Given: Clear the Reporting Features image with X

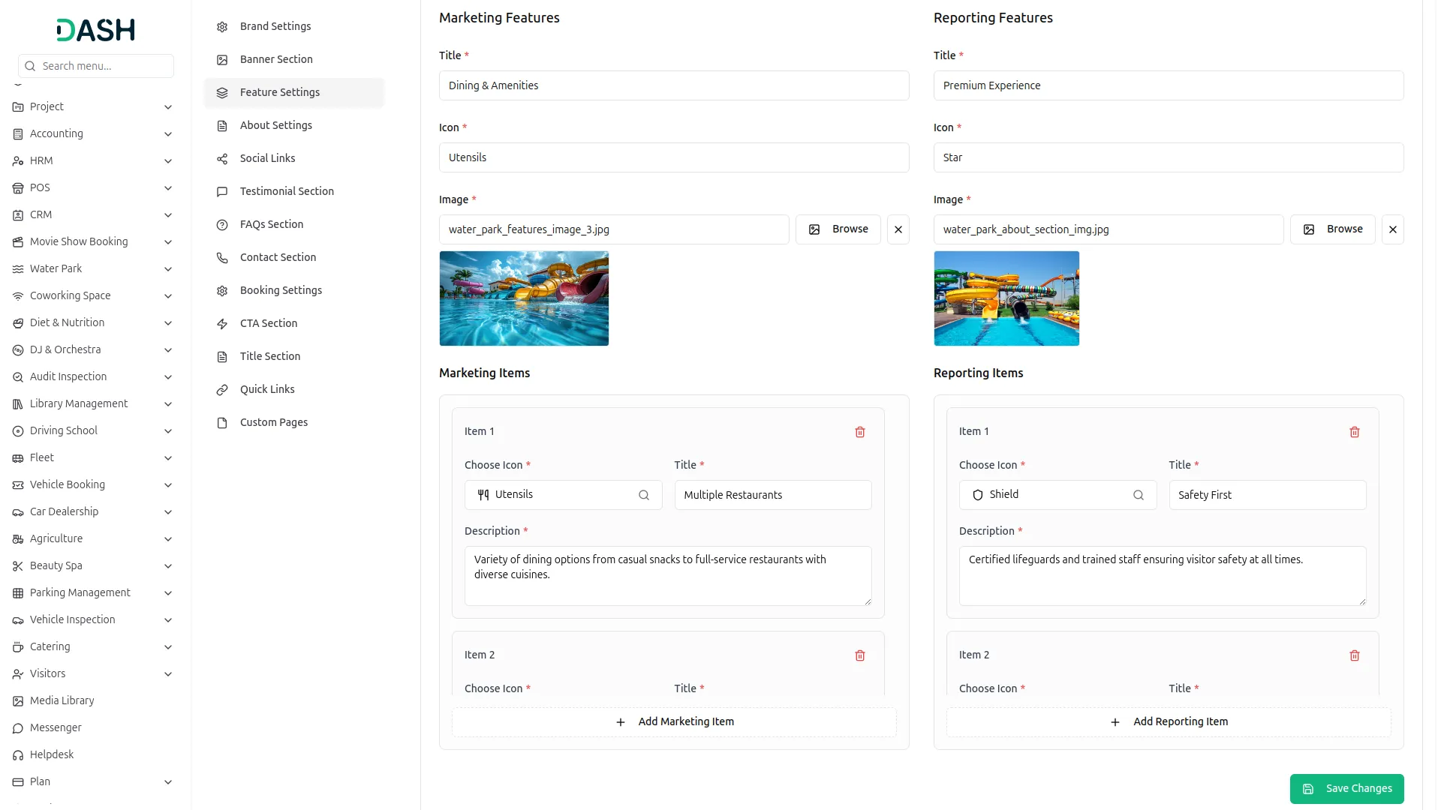Looking at the screenshot, I should [x=1393, y=229].
